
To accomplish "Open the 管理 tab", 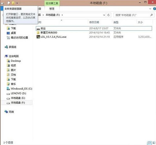I will (52, 9).
